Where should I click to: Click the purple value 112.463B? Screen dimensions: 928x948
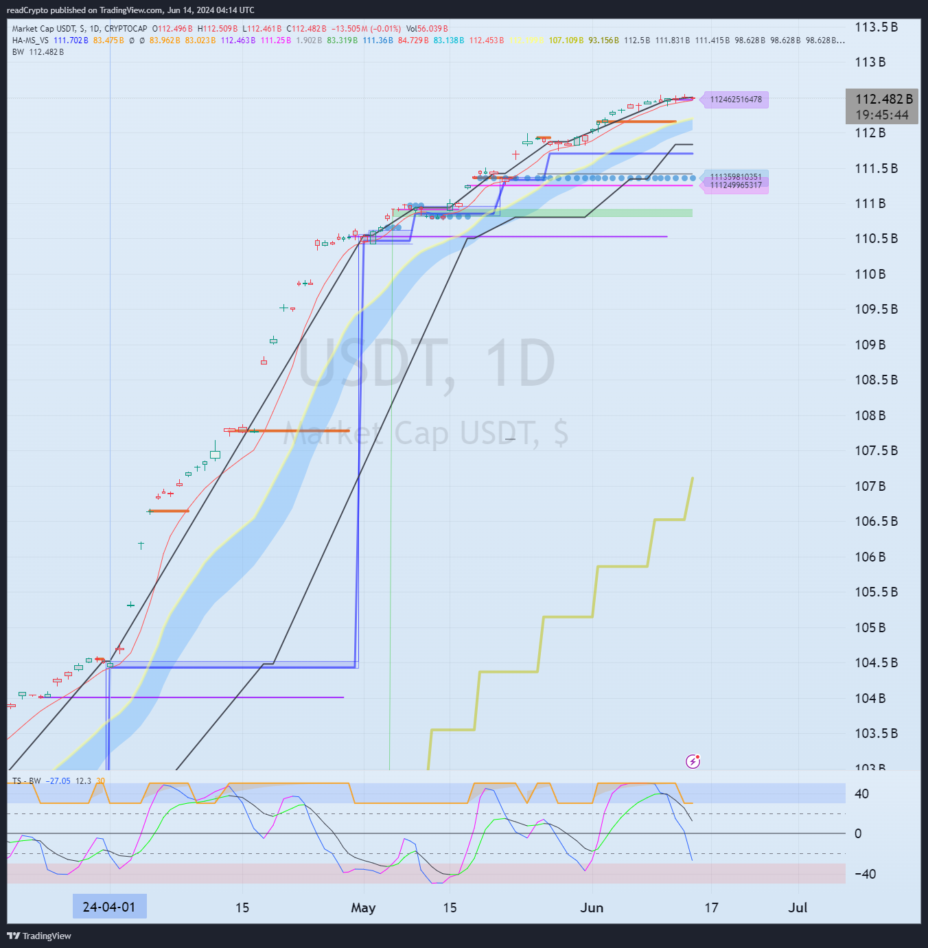tap(238, 41)
